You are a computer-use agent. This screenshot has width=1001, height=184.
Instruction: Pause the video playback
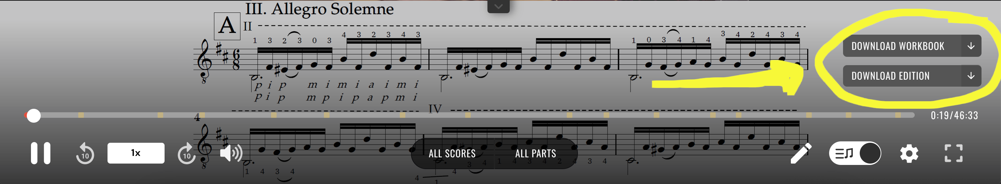(41, 154)
